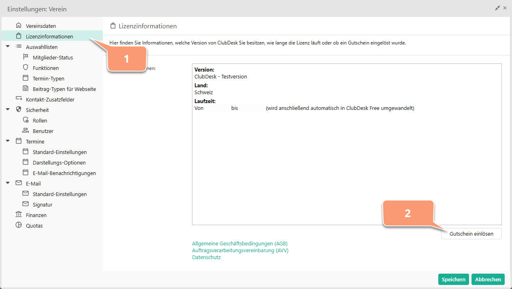Click the Speichern button
512x289 pixels.
(453, 279)
